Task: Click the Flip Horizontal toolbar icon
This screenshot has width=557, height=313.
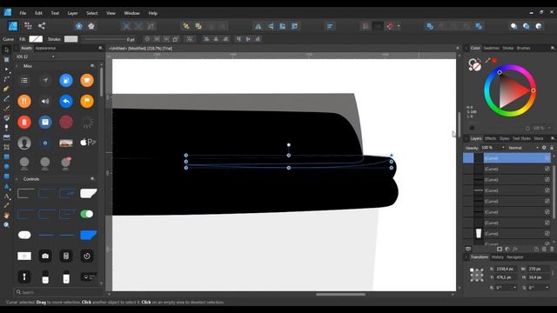Action: click(x=258, y=26)
